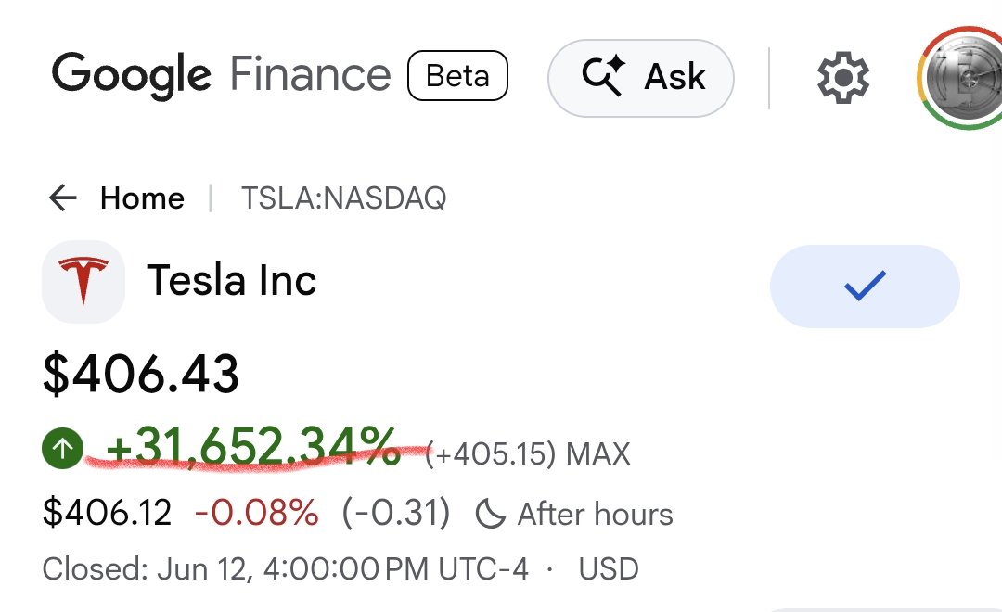Click the Tesla Inc company name
The height and width of the screenshot is (612, 1002).
click(x=232, y=280)
